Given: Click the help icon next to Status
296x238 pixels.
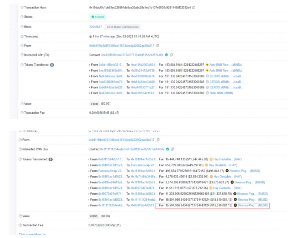Looking at the screenshot, I should (22, 17).
